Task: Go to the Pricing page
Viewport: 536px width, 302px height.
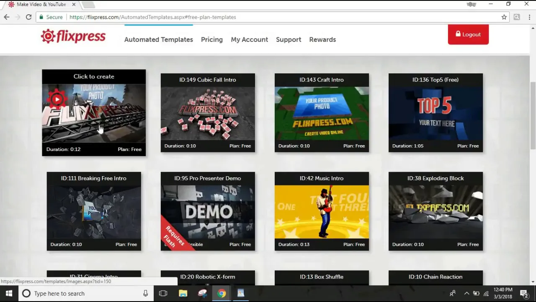Action: coord(212,39)
